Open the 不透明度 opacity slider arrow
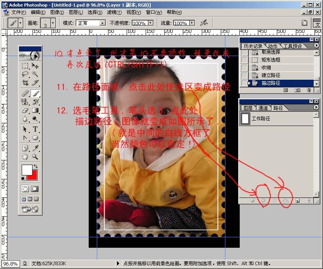 [x=151, y=23]
